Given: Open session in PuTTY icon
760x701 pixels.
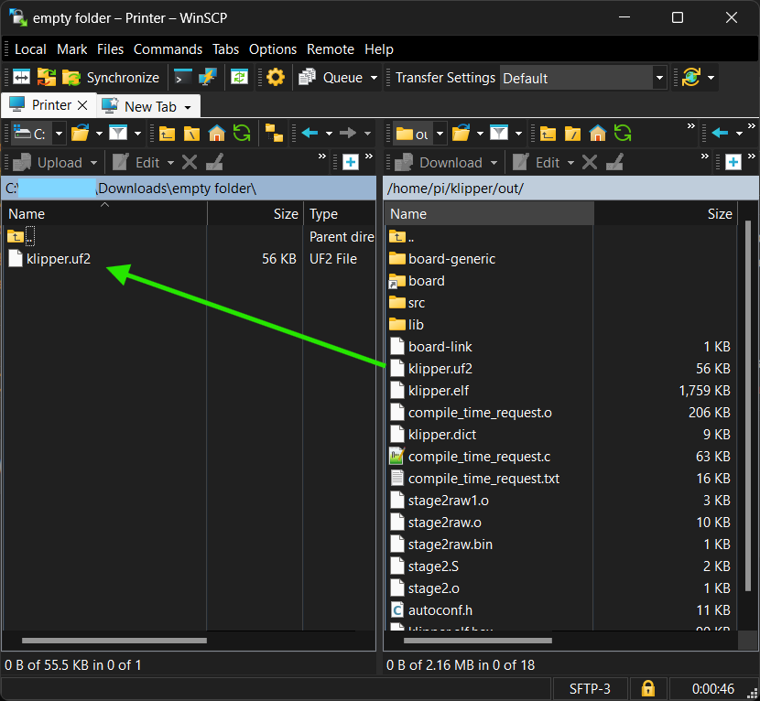Looking at the screenshot, I should [208, 77].
